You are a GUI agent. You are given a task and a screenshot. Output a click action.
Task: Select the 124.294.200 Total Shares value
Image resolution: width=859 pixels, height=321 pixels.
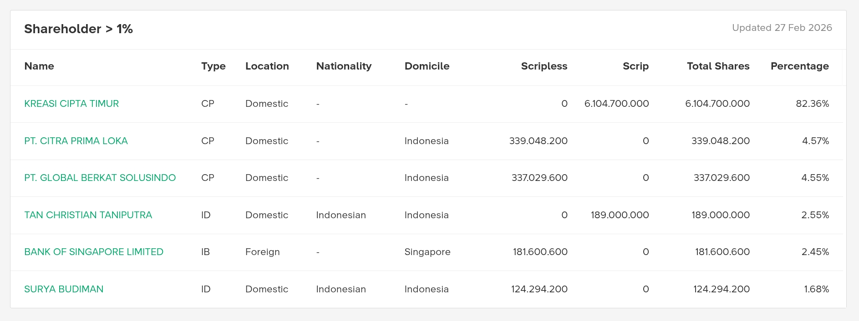(722, 289)
